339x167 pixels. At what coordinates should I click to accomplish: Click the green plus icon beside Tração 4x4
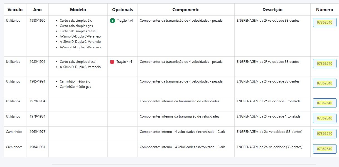point(112,21)
